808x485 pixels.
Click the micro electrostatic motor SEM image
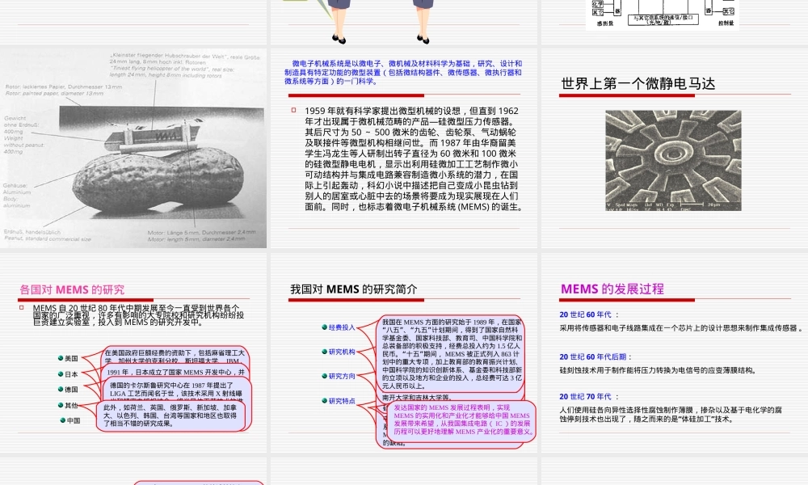673,160
